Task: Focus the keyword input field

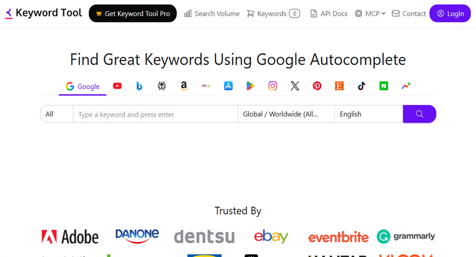Action: click(x=156, y=114)
